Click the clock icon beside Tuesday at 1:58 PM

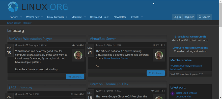[x=27, y=45]
